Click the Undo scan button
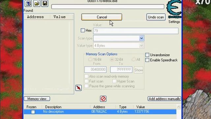This screenshot has height=119, width=211. click(156, 17)
